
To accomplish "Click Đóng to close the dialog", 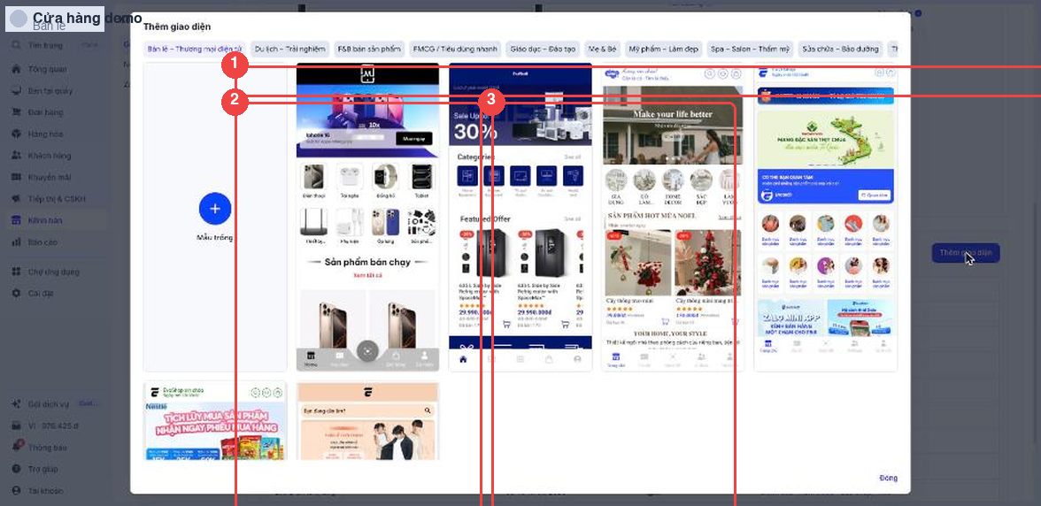I will (888, 479).
